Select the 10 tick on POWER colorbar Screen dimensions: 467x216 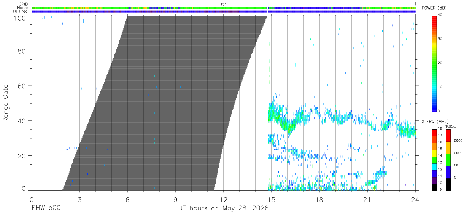click(440, 87)
